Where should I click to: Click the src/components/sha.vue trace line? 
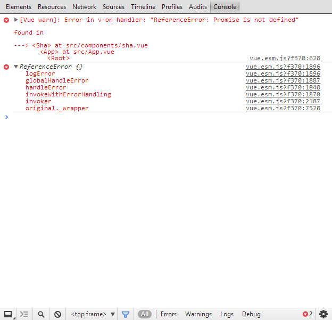[81, 45]
